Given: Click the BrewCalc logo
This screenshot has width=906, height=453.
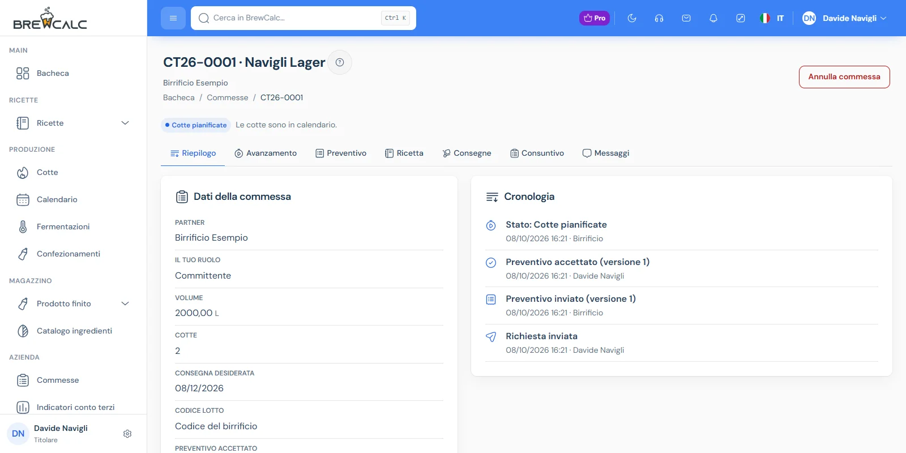Looking at the screenshot, I should pyautogui.click(x=50, y=19).
